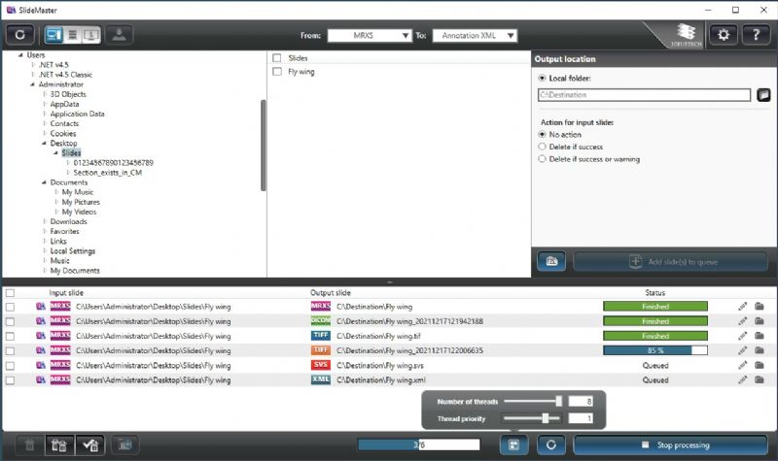Edit the Fly wing.svs queue row pencil
The width and height of the screenshot is (778, 461).
[x=742, y=365]
